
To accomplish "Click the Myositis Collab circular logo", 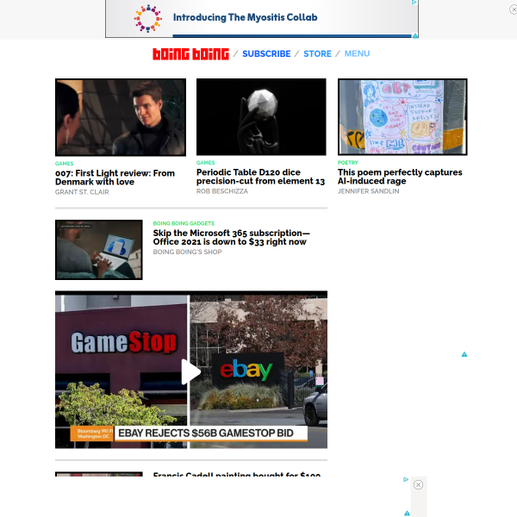I will pyautogui.click(x=148, y=18).
